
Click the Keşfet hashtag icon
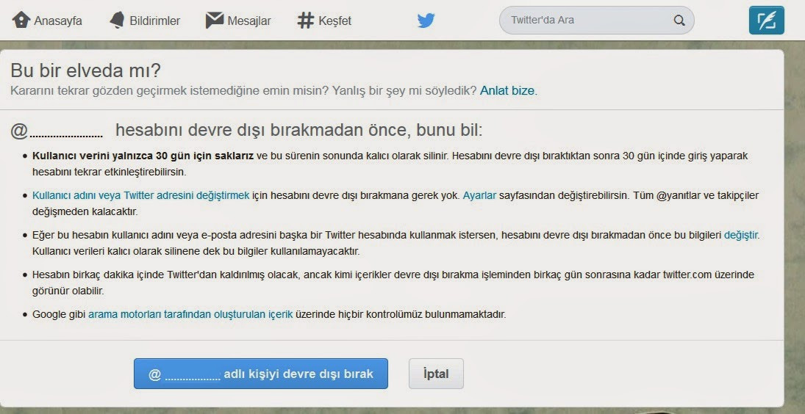pos(306,20)
